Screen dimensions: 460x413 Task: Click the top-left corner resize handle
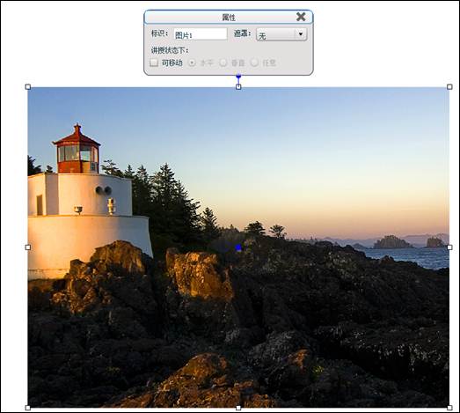coord(28,87)
